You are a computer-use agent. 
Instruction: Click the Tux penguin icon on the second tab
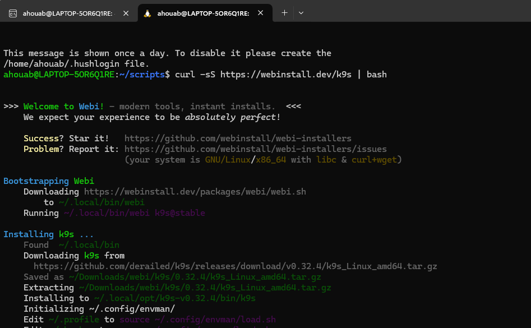pyautogui.click(x=147, y=13)
